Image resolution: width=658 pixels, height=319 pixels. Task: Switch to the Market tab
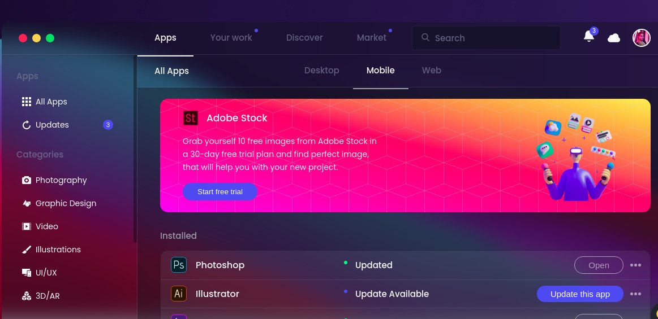tap(371, 38)
